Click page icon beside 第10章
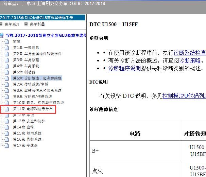 coord(7,103)
